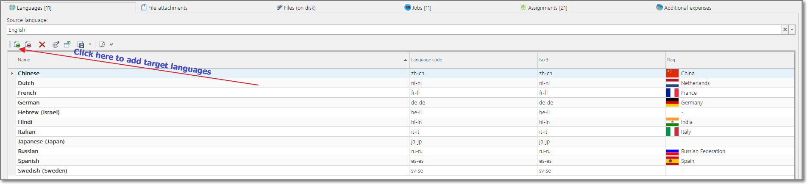Viewport: 807px width, 184px height.
Task: Click the magnifier search icon in toolbar
Action: [x=102, y=44]
